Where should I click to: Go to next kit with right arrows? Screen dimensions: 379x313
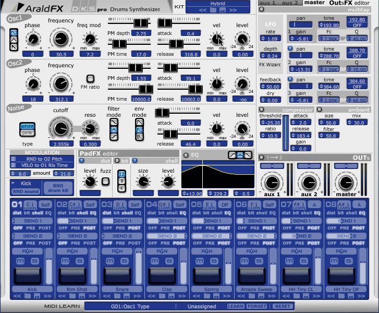click(233, 10)
